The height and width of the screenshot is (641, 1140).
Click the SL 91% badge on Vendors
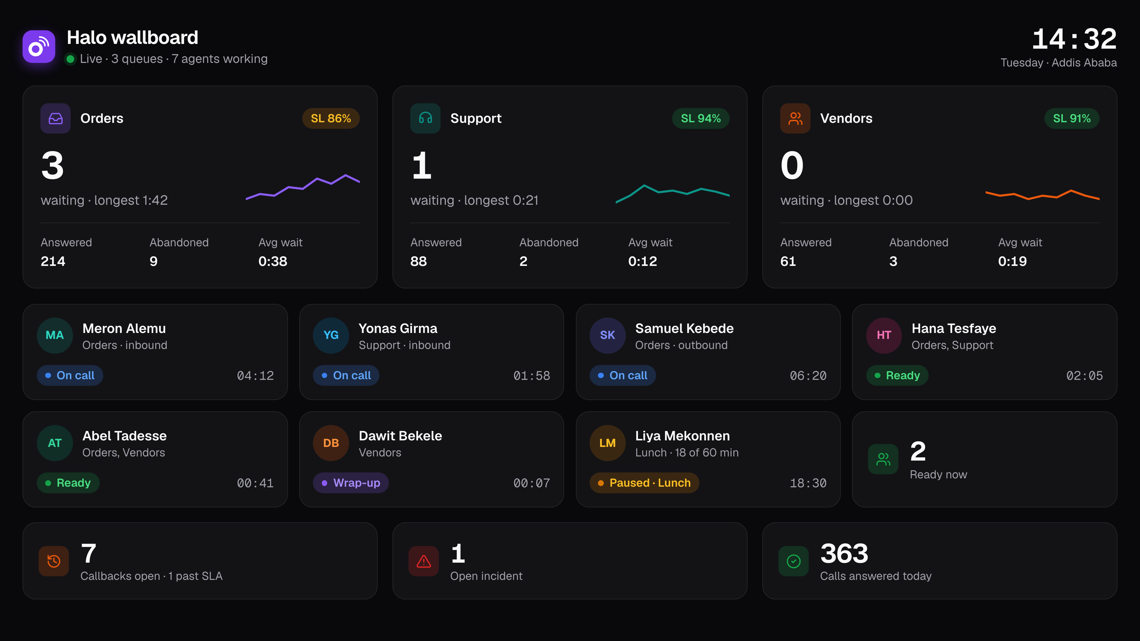[x=1071, y=118]
